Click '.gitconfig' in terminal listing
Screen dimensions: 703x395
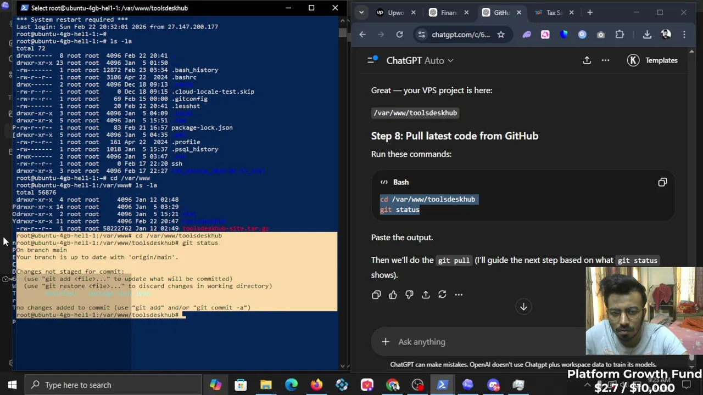pyautogui.click(x=189, y=99)
